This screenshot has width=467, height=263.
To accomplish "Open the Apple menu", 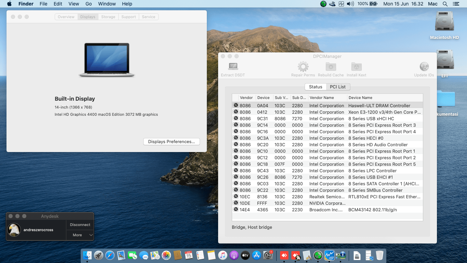I will 9,4.
